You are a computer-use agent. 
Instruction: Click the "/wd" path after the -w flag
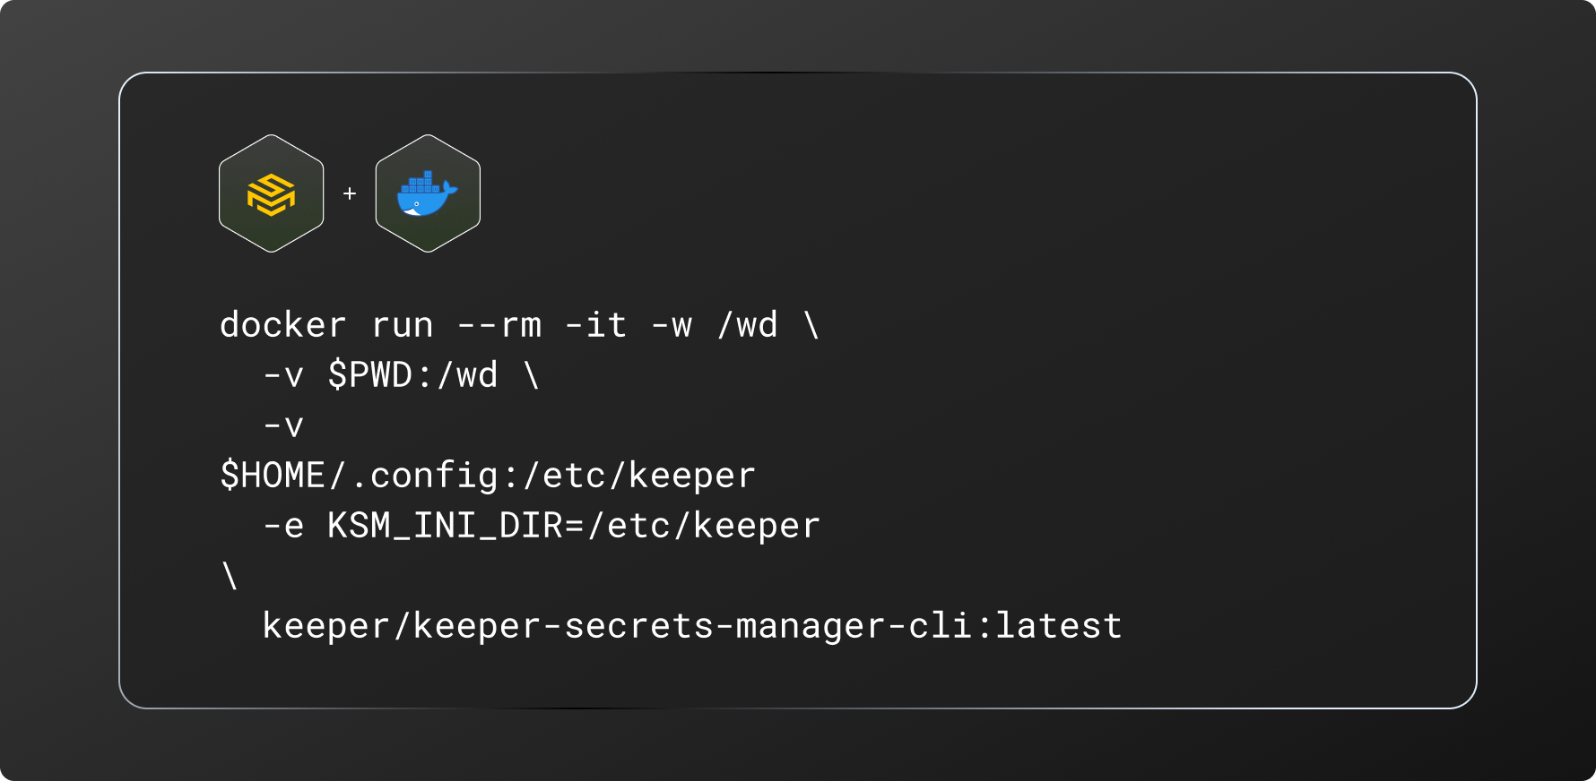click(x=748, y=325)
